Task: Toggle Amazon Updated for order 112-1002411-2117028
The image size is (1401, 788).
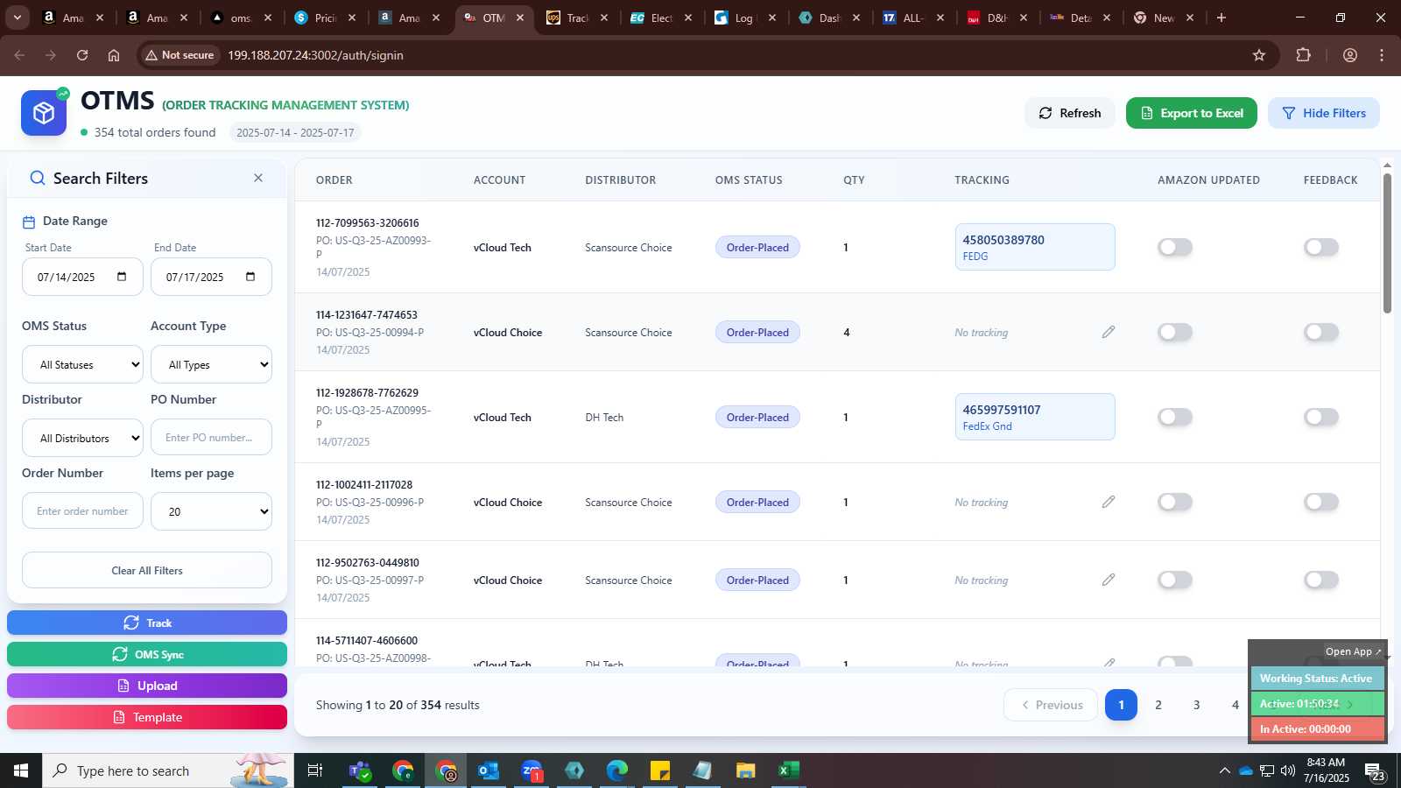Action: point(1175,502)
